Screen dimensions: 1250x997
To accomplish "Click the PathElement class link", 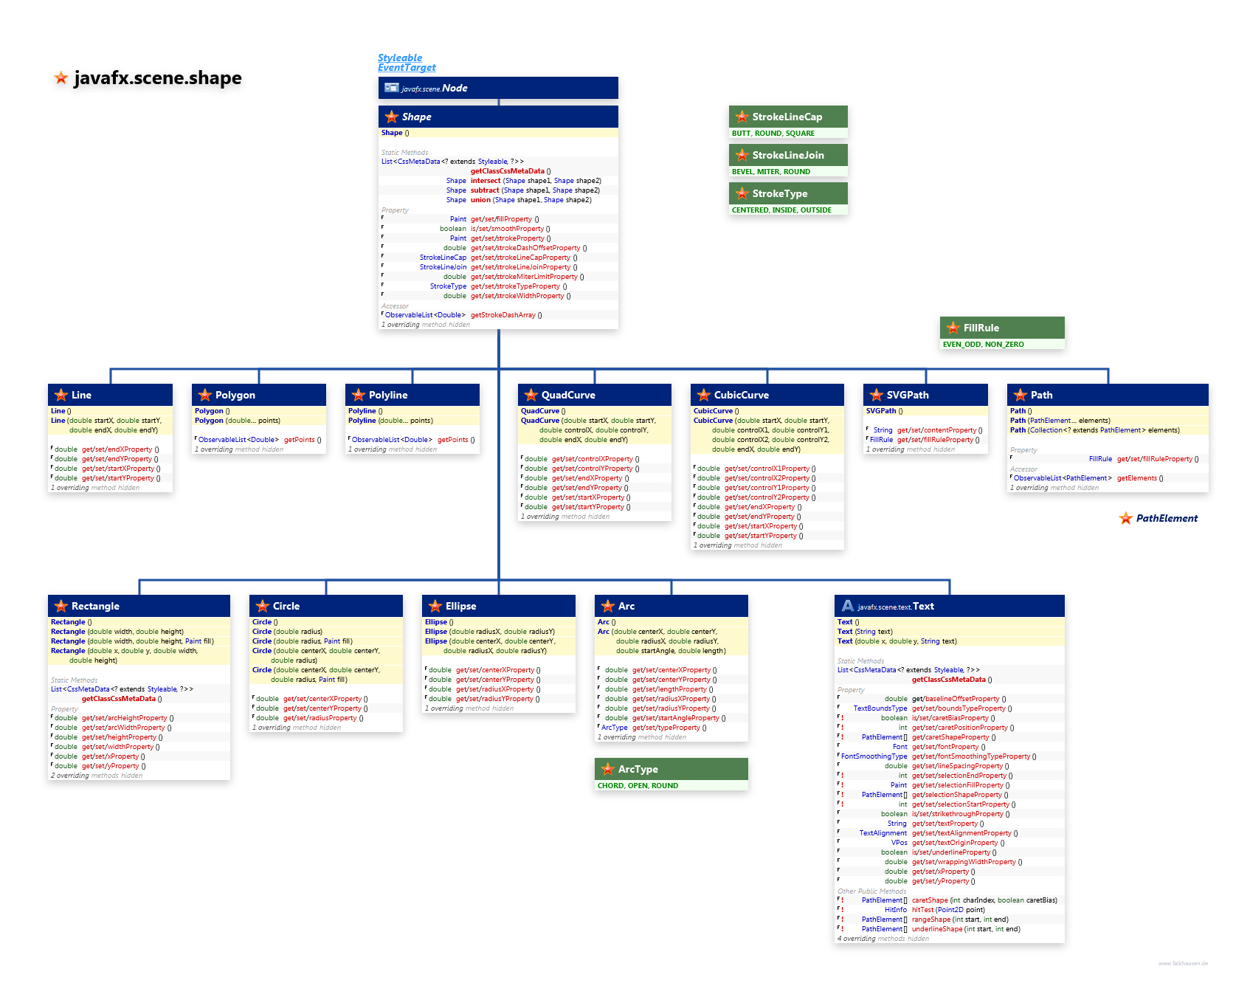I will click(x=1167, y=518).
